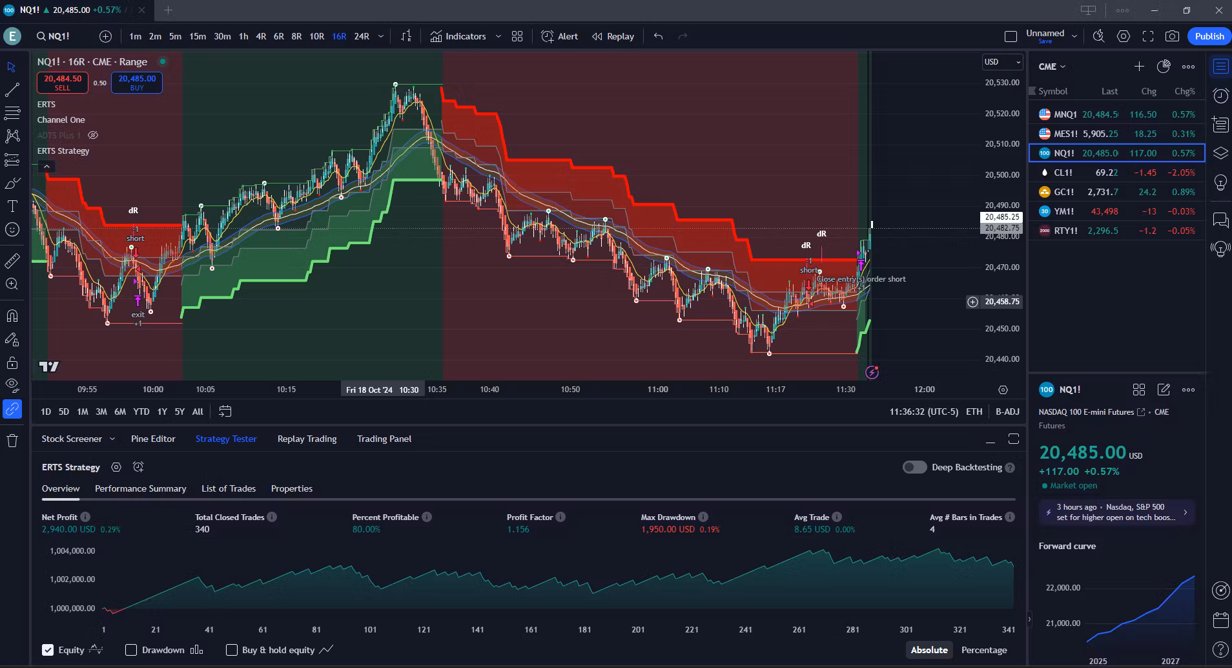The image size is (1232, 668).
Task: Open the Trading Panel tab
Action: click(x=384, y=439)
